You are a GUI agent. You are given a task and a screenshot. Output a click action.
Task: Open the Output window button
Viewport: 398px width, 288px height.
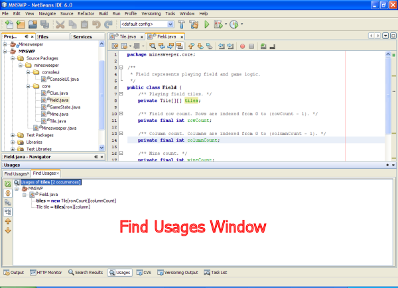[x=14, y=273]
